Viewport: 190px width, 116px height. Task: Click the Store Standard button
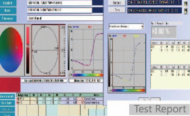click(x=7, y=96)
